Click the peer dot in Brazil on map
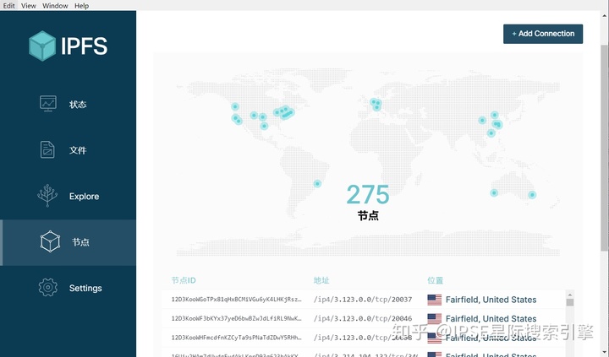 [x=317, y=184]
